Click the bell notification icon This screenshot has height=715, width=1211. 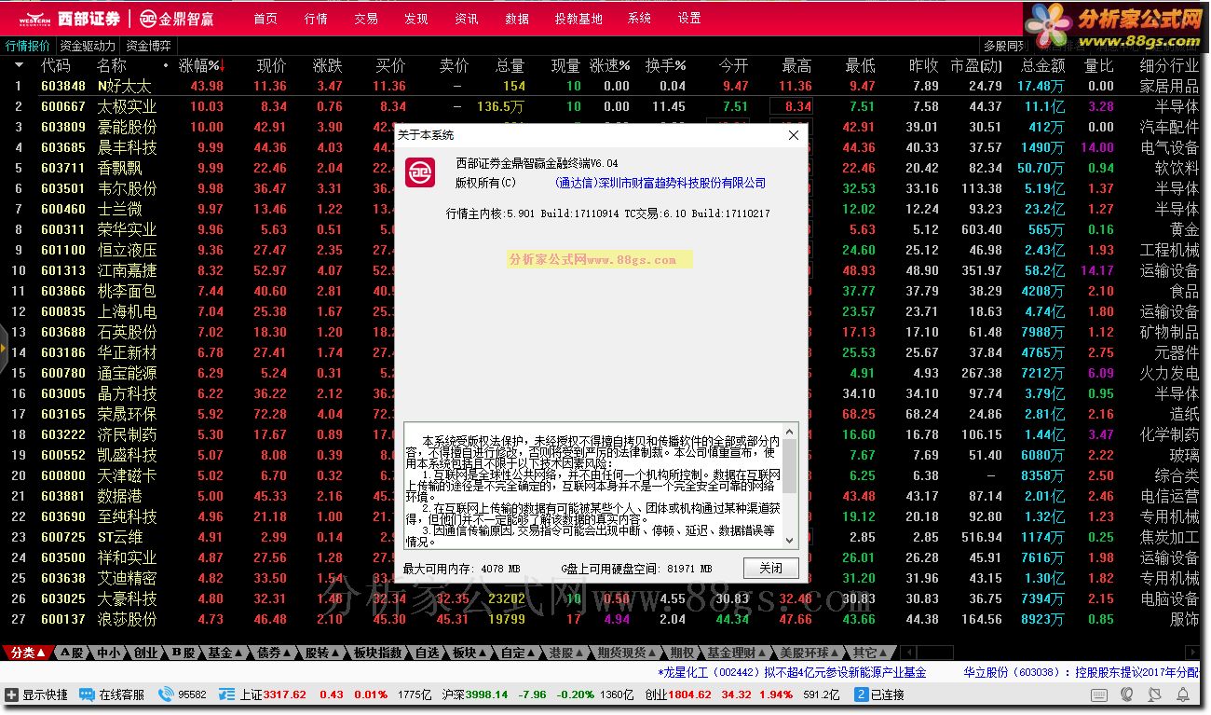pyautogui.click(x=1183, y=694)
